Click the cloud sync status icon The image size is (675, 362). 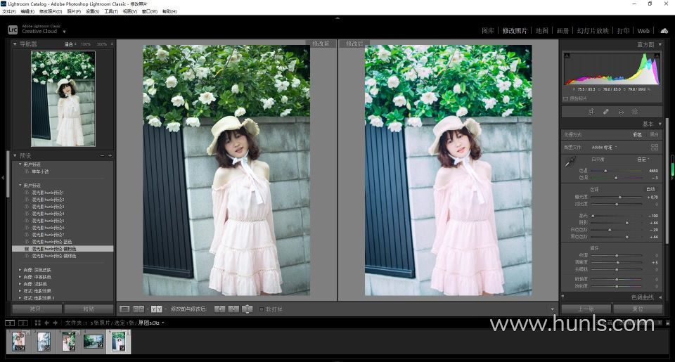[664, 31]
